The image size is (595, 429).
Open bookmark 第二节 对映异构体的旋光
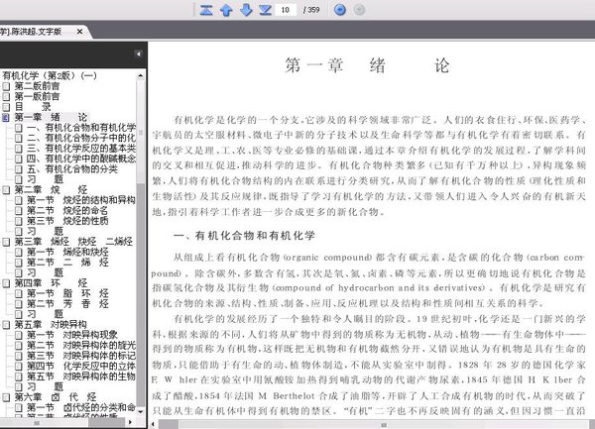tap(81, 345)
